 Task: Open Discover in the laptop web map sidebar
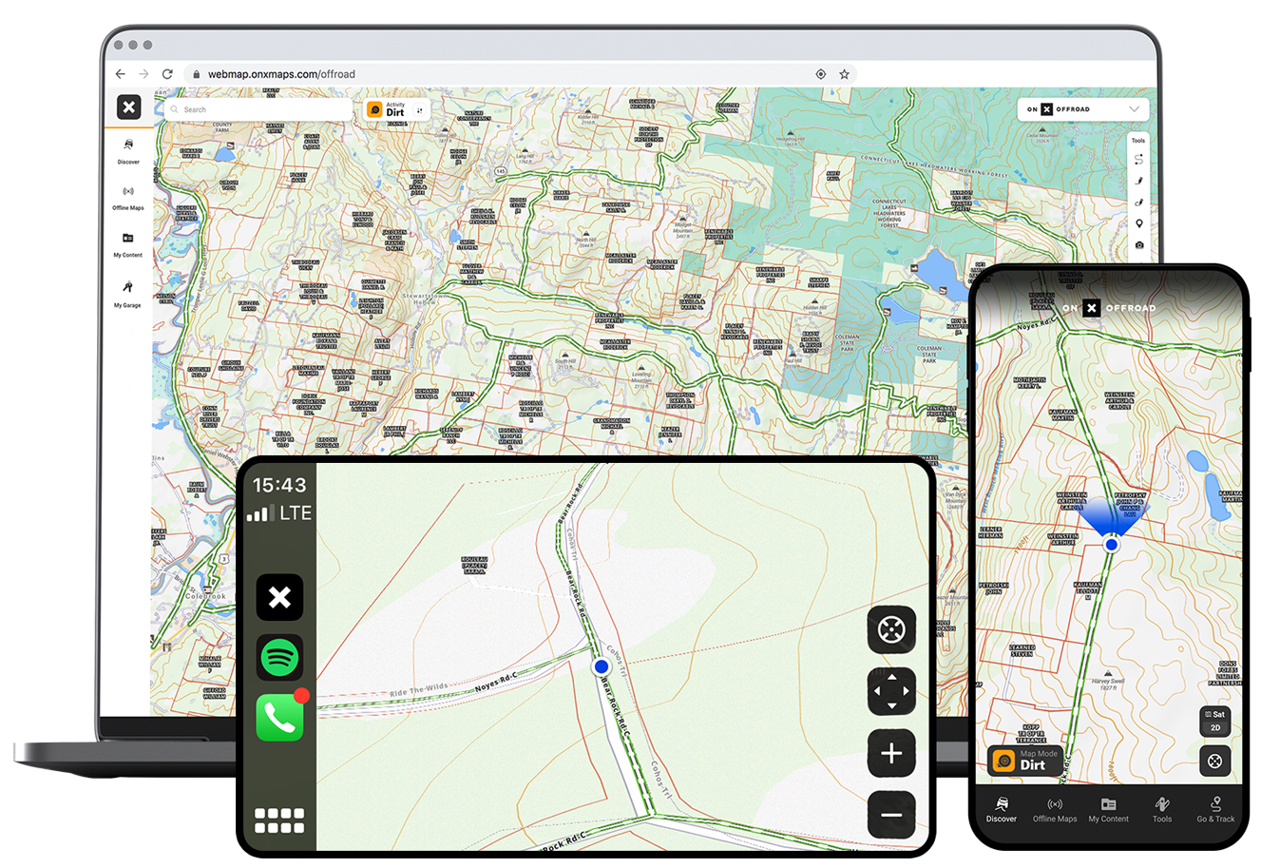point(128,150)
